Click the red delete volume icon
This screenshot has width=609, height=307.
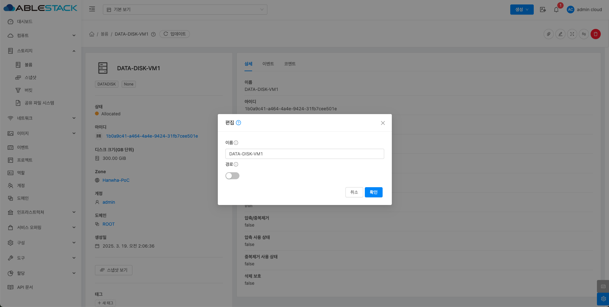[595, 34]
